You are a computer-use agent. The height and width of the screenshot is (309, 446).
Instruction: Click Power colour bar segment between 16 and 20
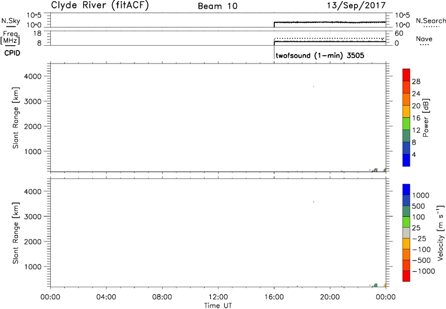pos(406,111)
